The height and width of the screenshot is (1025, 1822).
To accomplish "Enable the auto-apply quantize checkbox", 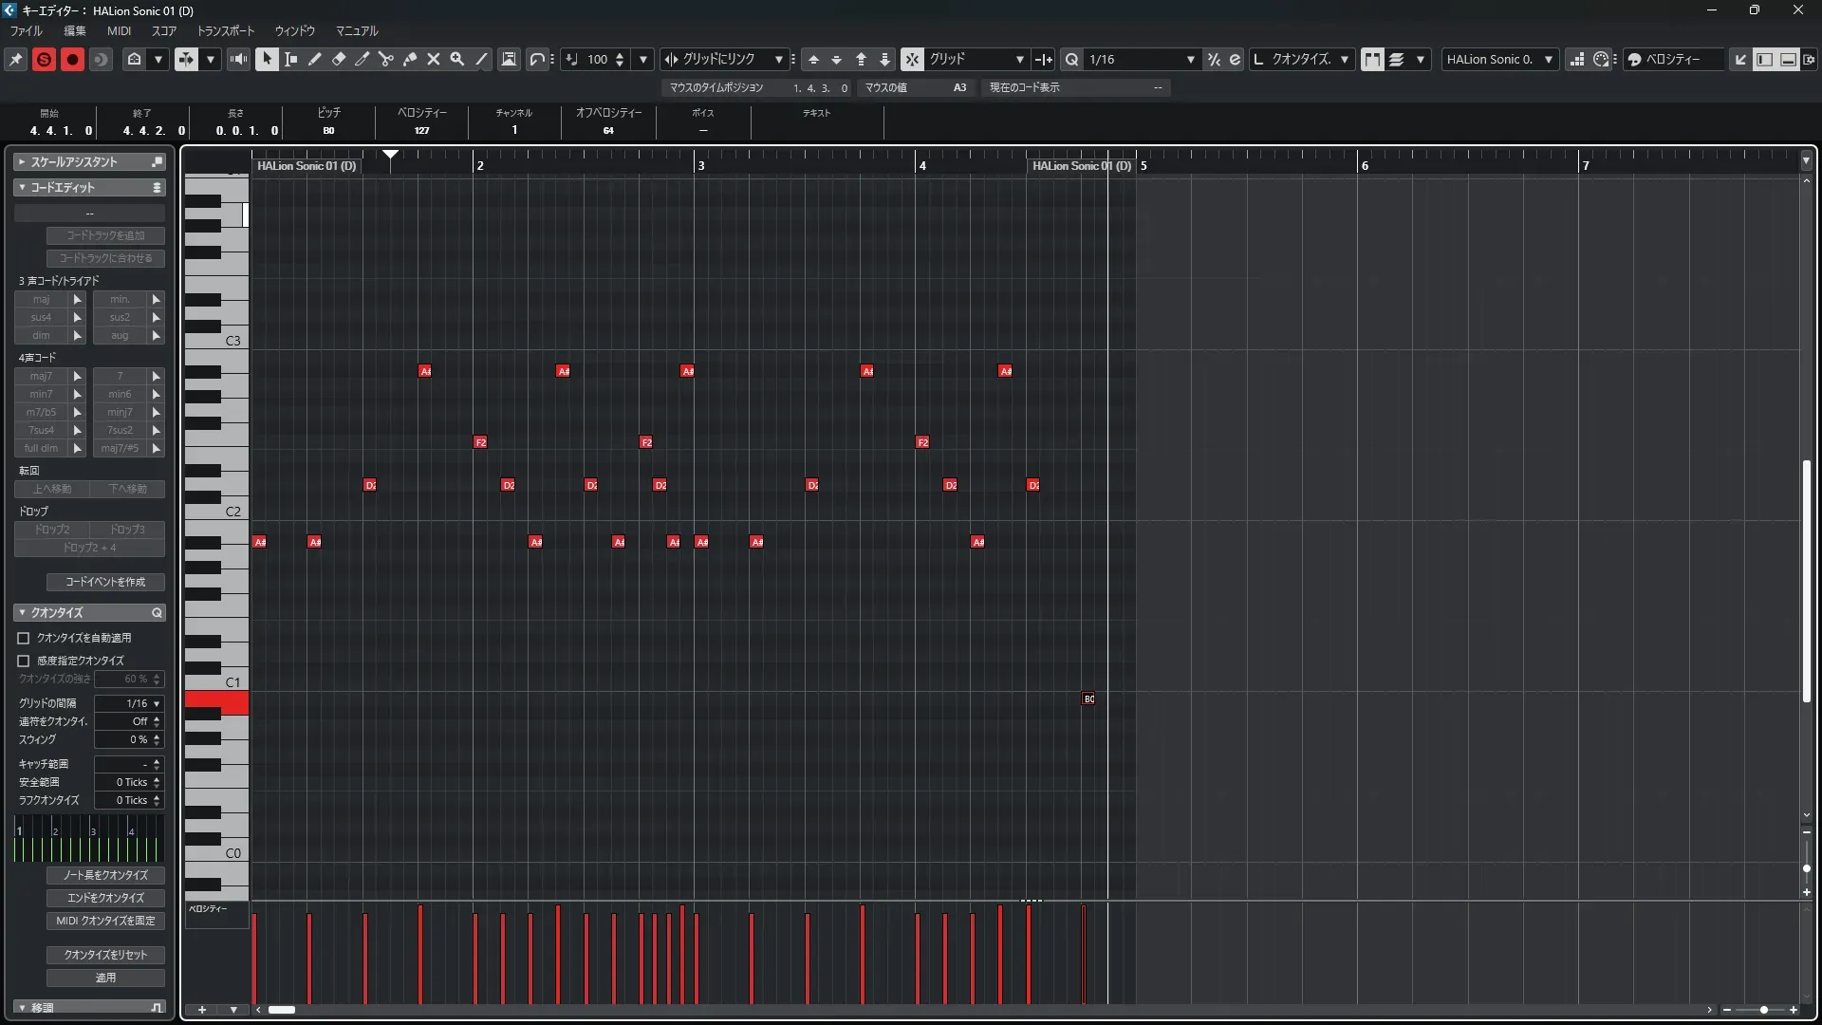I will [24, 638].
